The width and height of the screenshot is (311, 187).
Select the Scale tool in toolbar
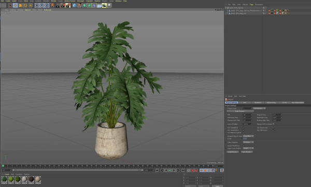click(x=20, y=6)
